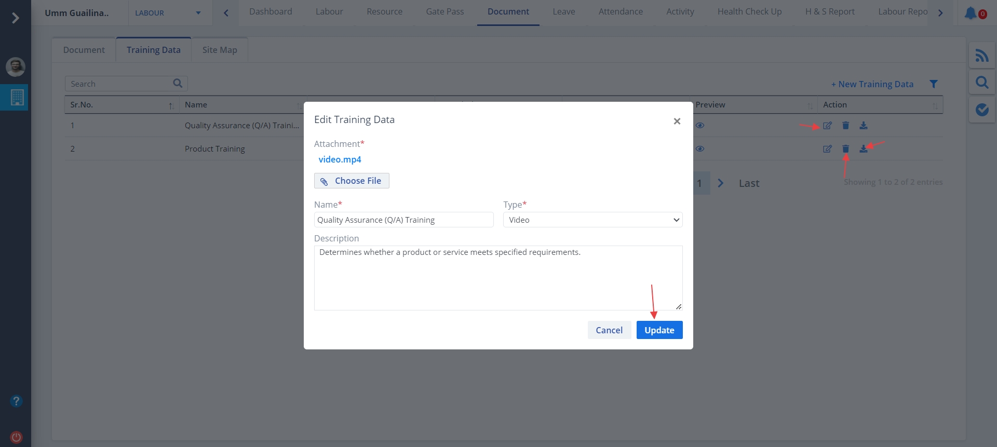Click the Choose File button
The width and height of the screenshot is (997, 447).
[x=352, y=181]
